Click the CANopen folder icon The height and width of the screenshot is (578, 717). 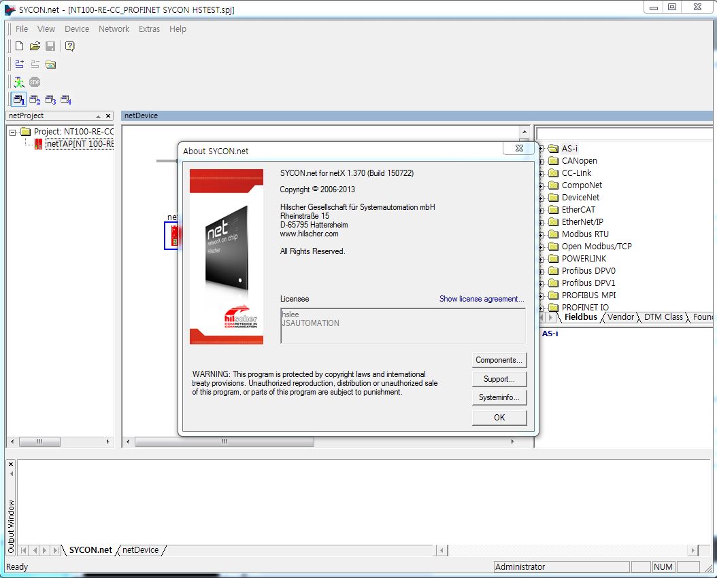pos(553,161)
